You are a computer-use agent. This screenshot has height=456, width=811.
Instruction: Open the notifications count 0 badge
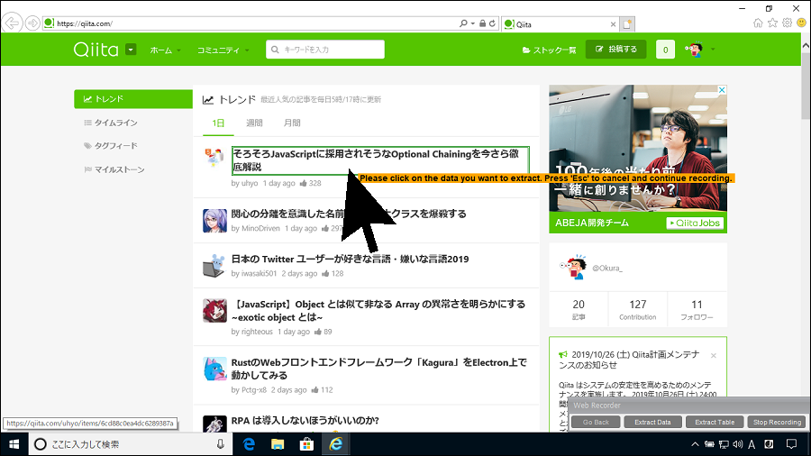[665, 50]
